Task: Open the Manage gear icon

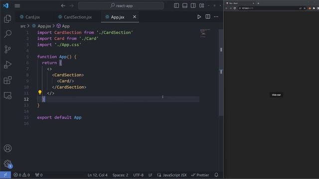Action: pos(7,164)
